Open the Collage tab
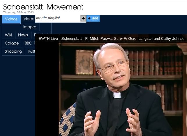187x136 pixels. (12, 43)
